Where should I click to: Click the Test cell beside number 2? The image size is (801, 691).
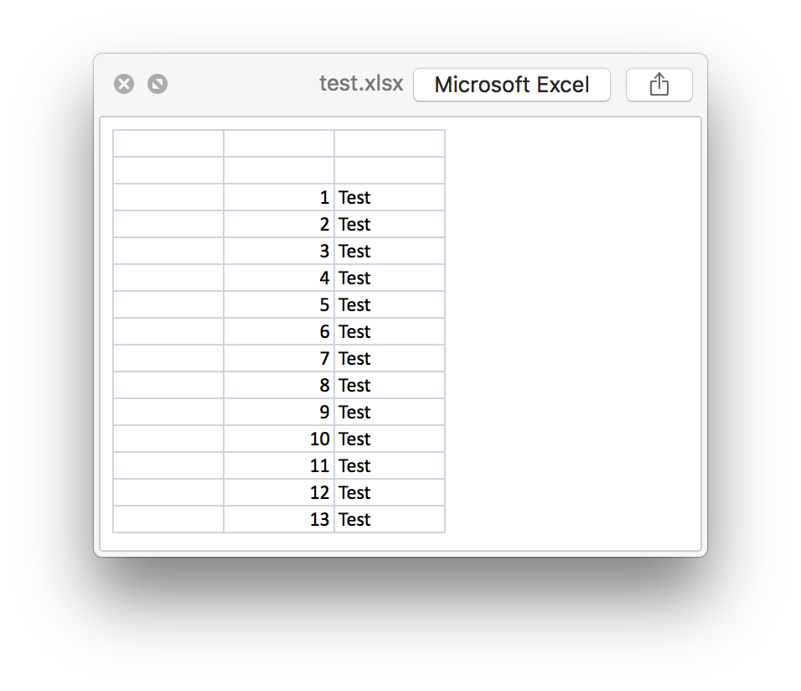coord(390,224)
